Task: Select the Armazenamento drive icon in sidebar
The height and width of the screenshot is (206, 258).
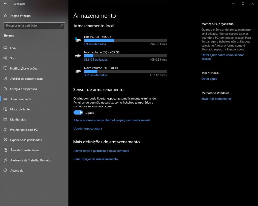Action: (5, 99)
